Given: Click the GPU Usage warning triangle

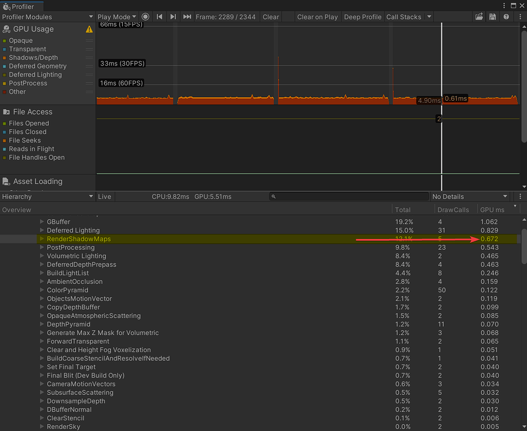Looking at the screenshot, I should [x=89, y=29].
